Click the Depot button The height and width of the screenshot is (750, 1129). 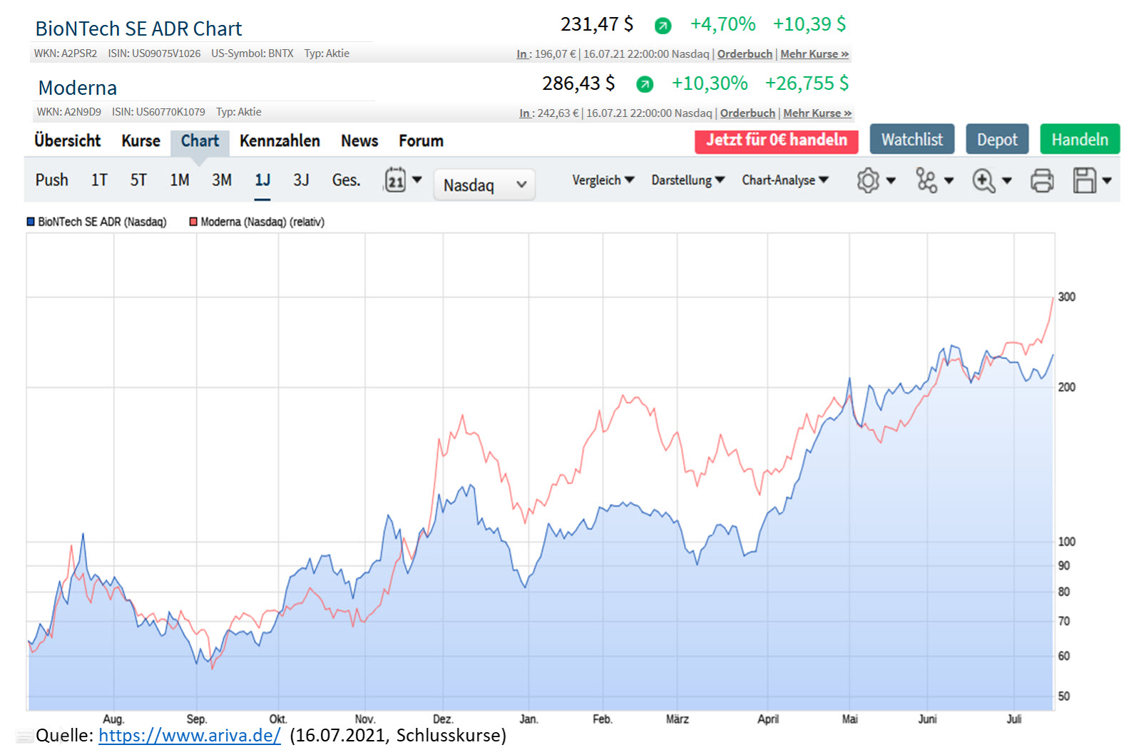[x=997, y=140]
